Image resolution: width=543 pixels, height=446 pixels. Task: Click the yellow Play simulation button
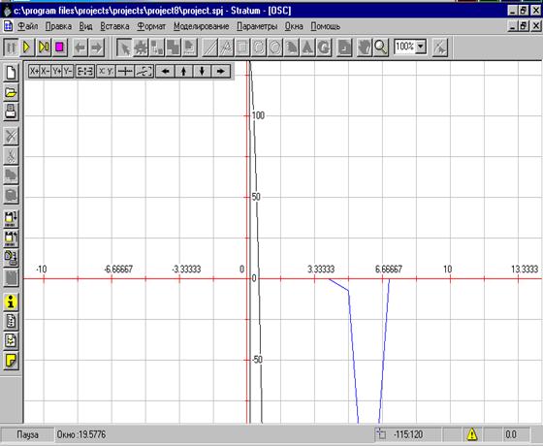coord(27,48)
